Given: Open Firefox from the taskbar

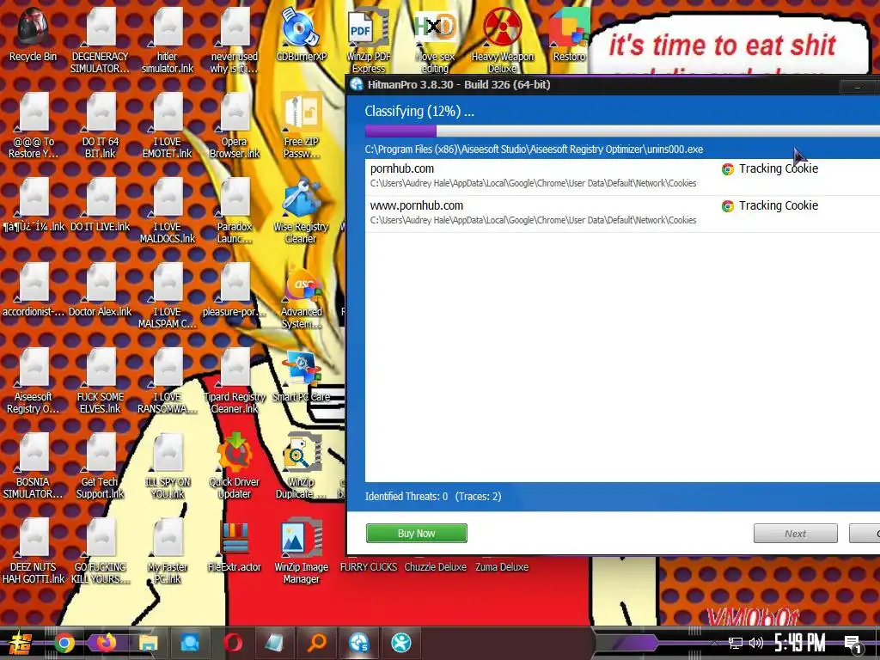Looking at the screenshot, I should click(106, 643).
